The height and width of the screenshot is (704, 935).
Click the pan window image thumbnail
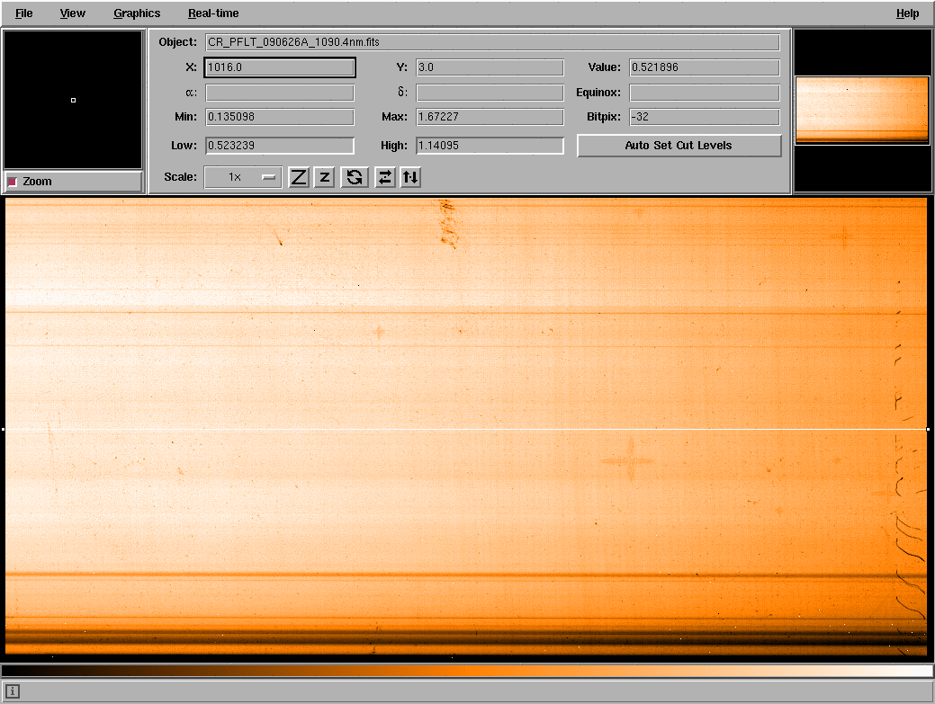[862, 110]
